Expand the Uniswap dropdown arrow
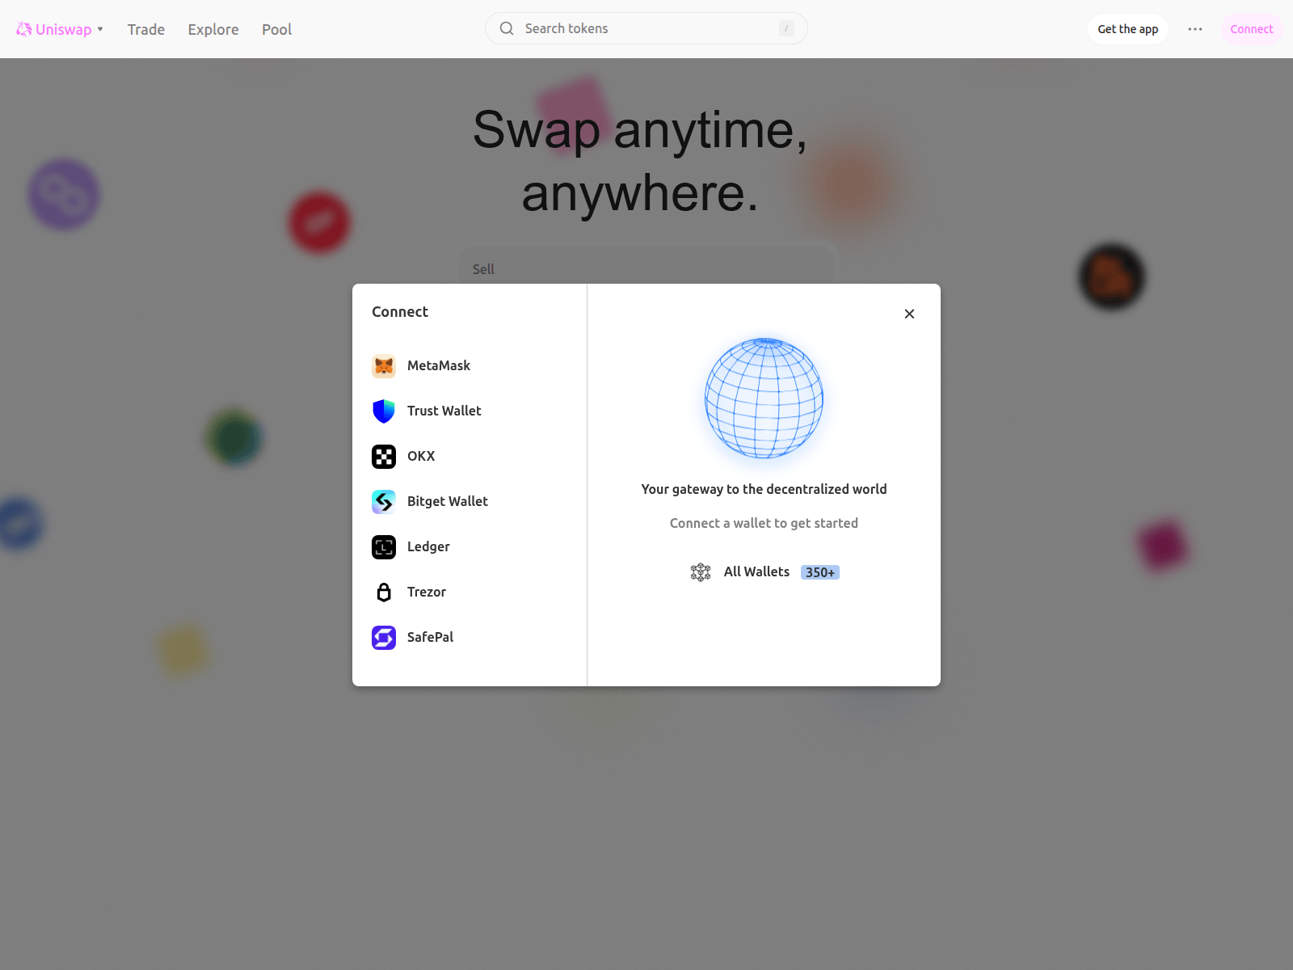This screenshot has width=1293, height=970. coord(100,29)
